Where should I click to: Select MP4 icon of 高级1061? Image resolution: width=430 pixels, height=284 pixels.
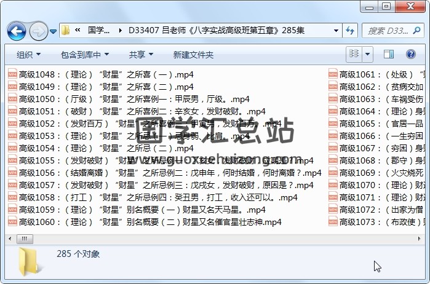point(333,74)
